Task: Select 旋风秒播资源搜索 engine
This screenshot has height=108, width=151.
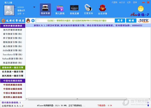Action: [13, 30]
